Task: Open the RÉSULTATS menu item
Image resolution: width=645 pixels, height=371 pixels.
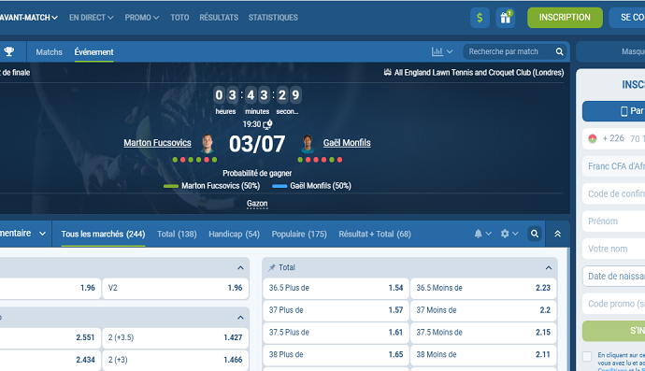Action: coord(219,18)
